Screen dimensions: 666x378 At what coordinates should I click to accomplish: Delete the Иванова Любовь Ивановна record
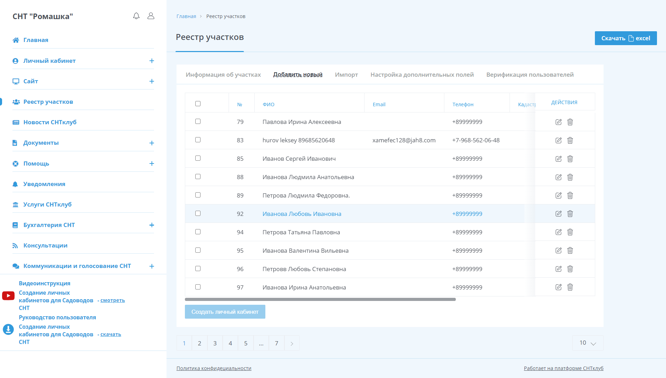coord(570,214)
